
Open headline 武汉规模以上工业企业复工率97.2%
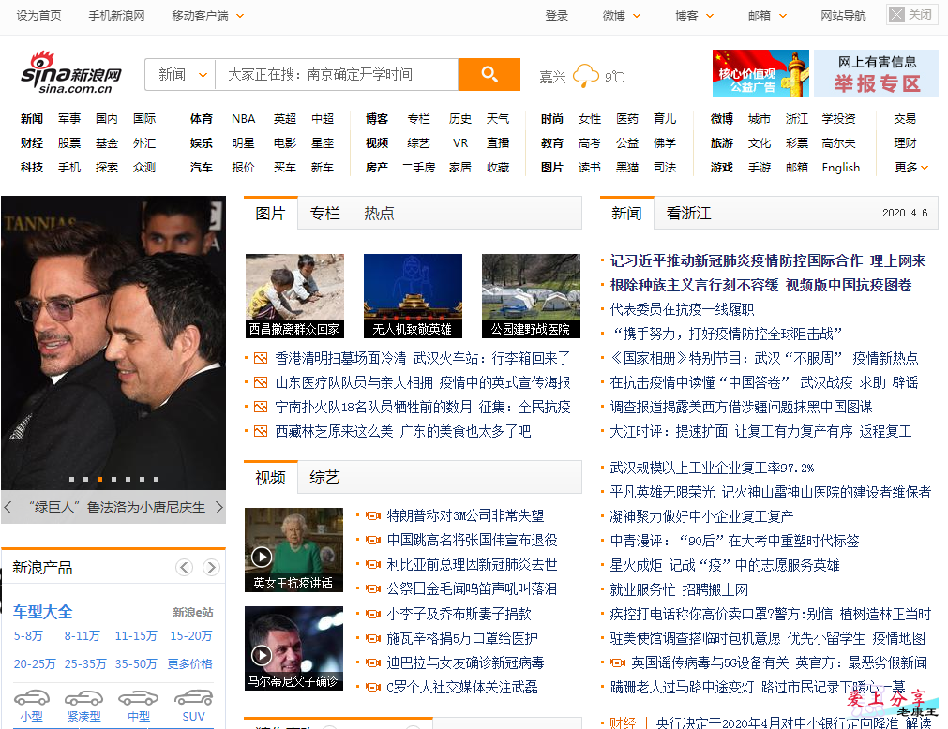click(712, 468)
